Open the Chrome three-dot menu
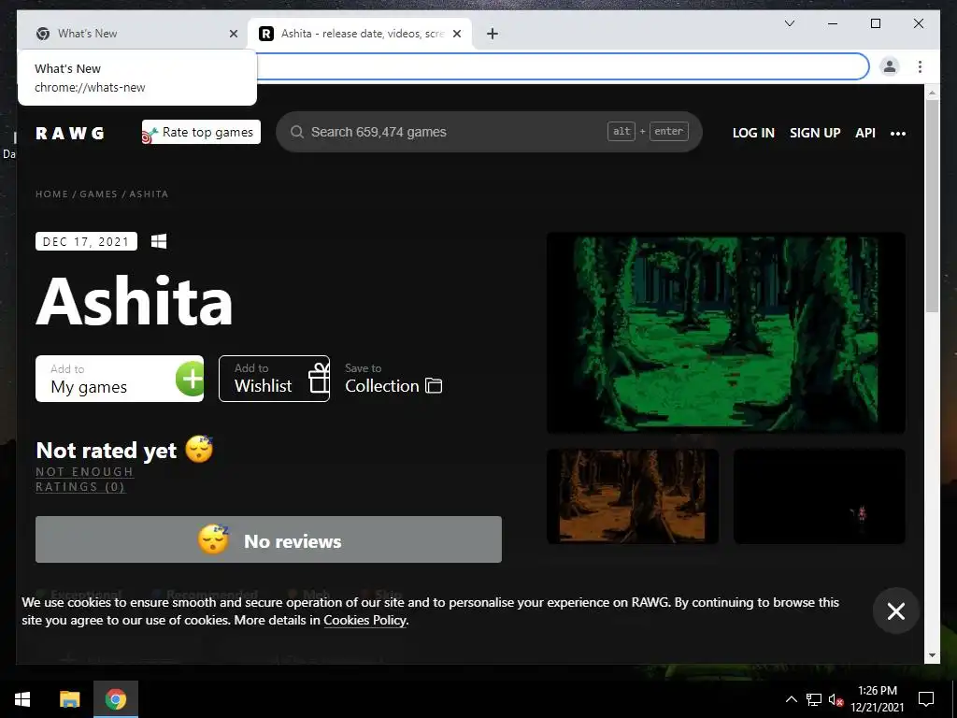This screenshot has height=718, width=957. click(x=920, y=66)
